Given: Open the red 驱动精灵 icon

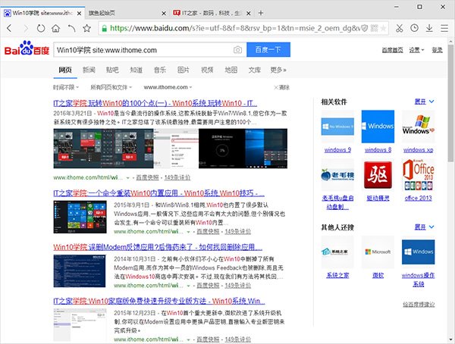Looking at the screenshot, I should [x=378, y=175].
